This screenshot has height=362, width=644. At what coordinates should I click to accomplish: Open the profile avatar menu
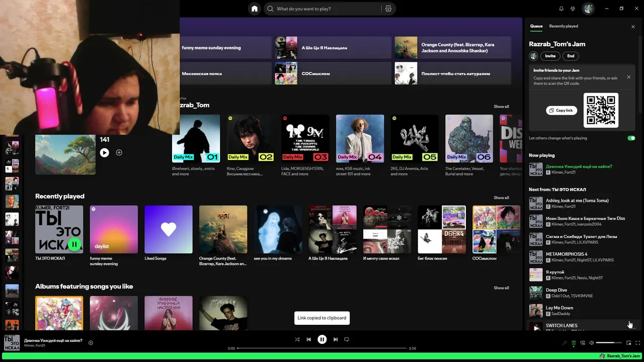588,9
